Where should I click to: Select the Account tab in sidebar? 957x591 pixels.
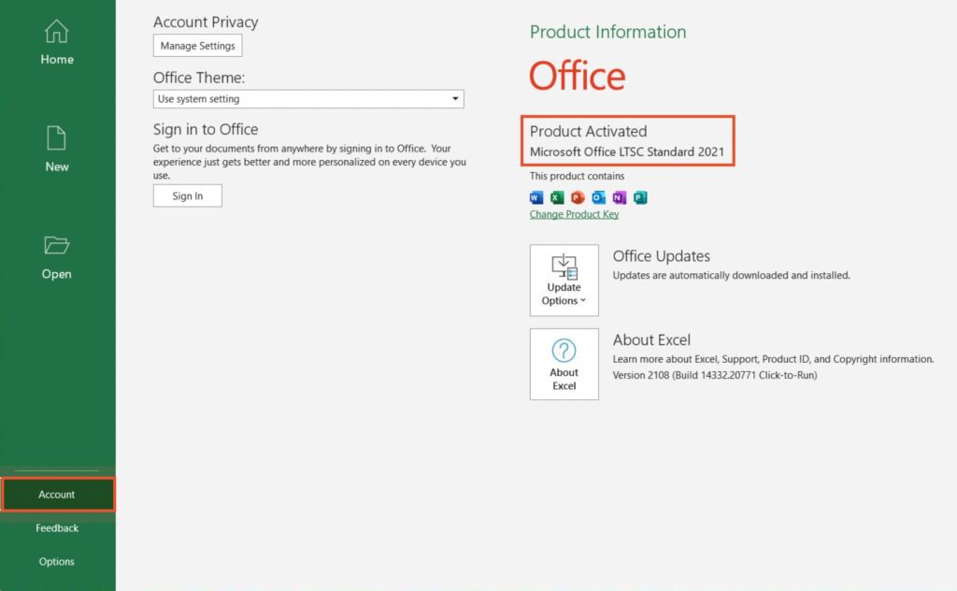pyautogui.click(x=57, y=495)
